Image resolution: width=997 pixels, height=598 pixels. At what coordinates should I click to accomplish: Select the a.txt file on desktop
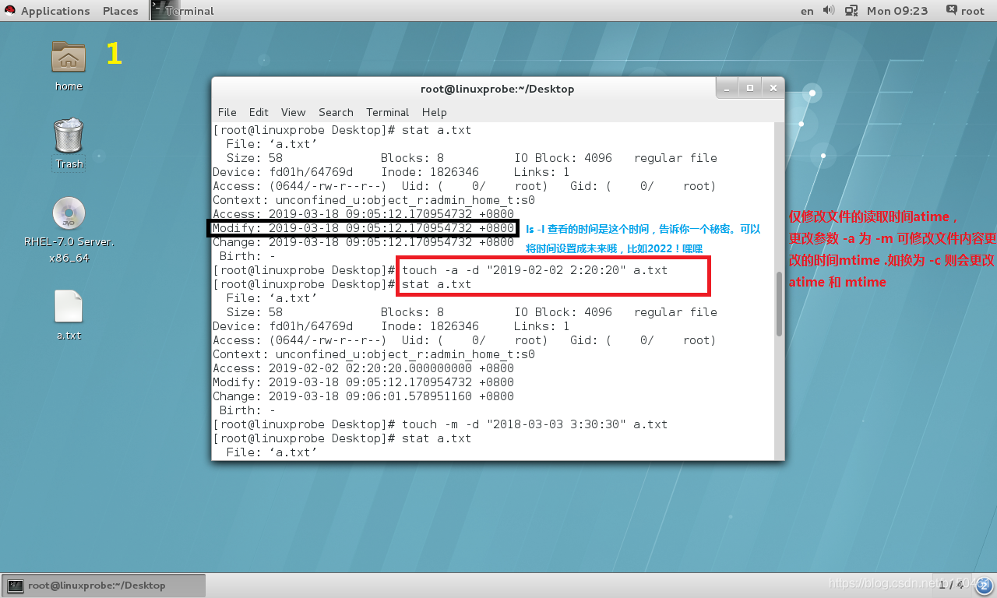pyautogui.click(x=69, y=306)
